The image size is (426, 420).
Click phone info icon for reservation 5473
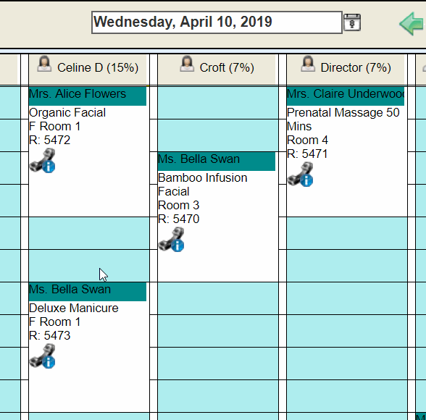(42, 356)
